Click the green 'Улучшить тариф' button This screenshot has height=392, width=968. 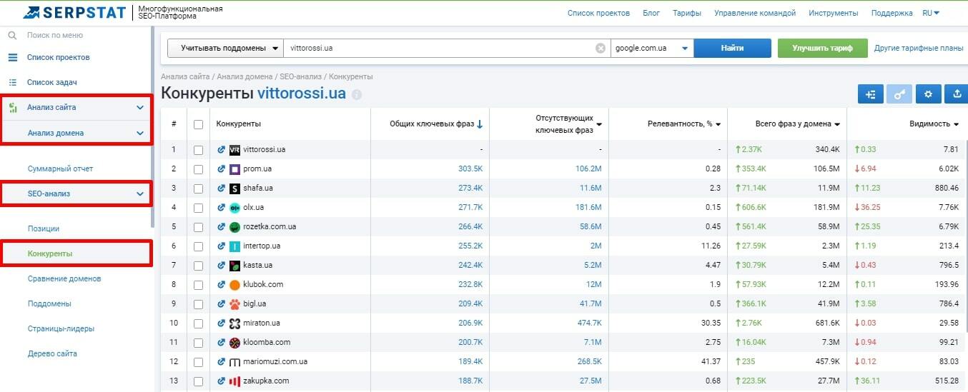coord(822,49)
